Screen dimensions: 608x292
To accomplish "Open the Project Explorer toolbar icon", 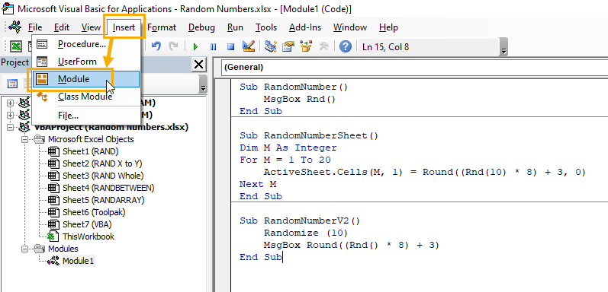I will coord(270,47).
